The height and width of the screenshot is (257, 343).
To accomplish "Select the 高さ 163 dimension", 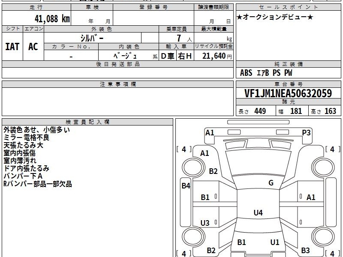I will [x=324, y=111].
